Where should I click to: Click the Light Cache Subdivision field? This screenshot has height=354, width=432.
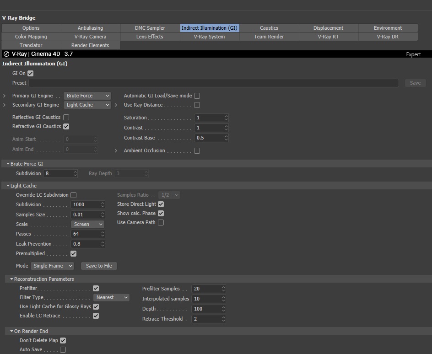tap(88, 205)
